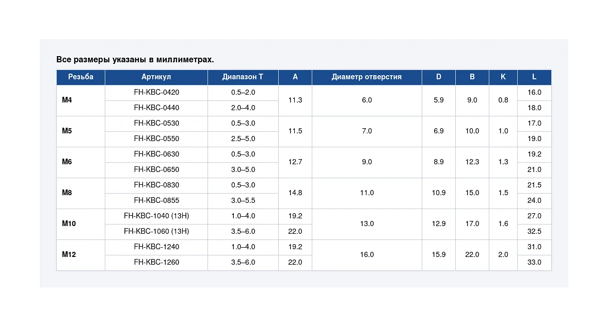
Task: Click hole diameter value 13.0
Action: [x=366, y=224]
